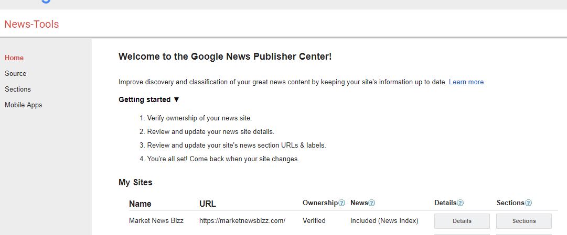
Task: Select Home in the sidebar
Action: pos(14,58)
